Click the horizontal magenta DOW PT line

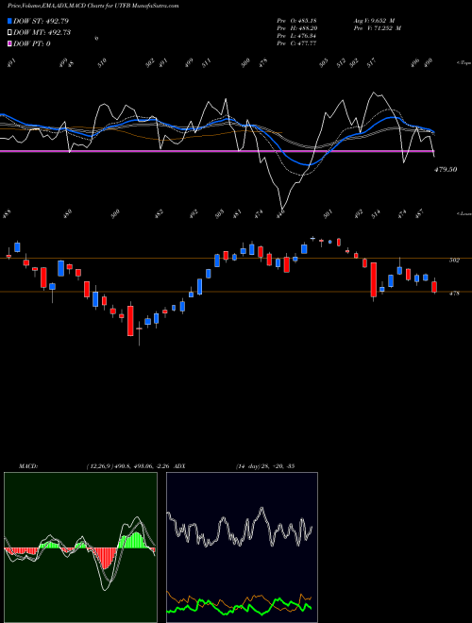click(x=217, y=151)
